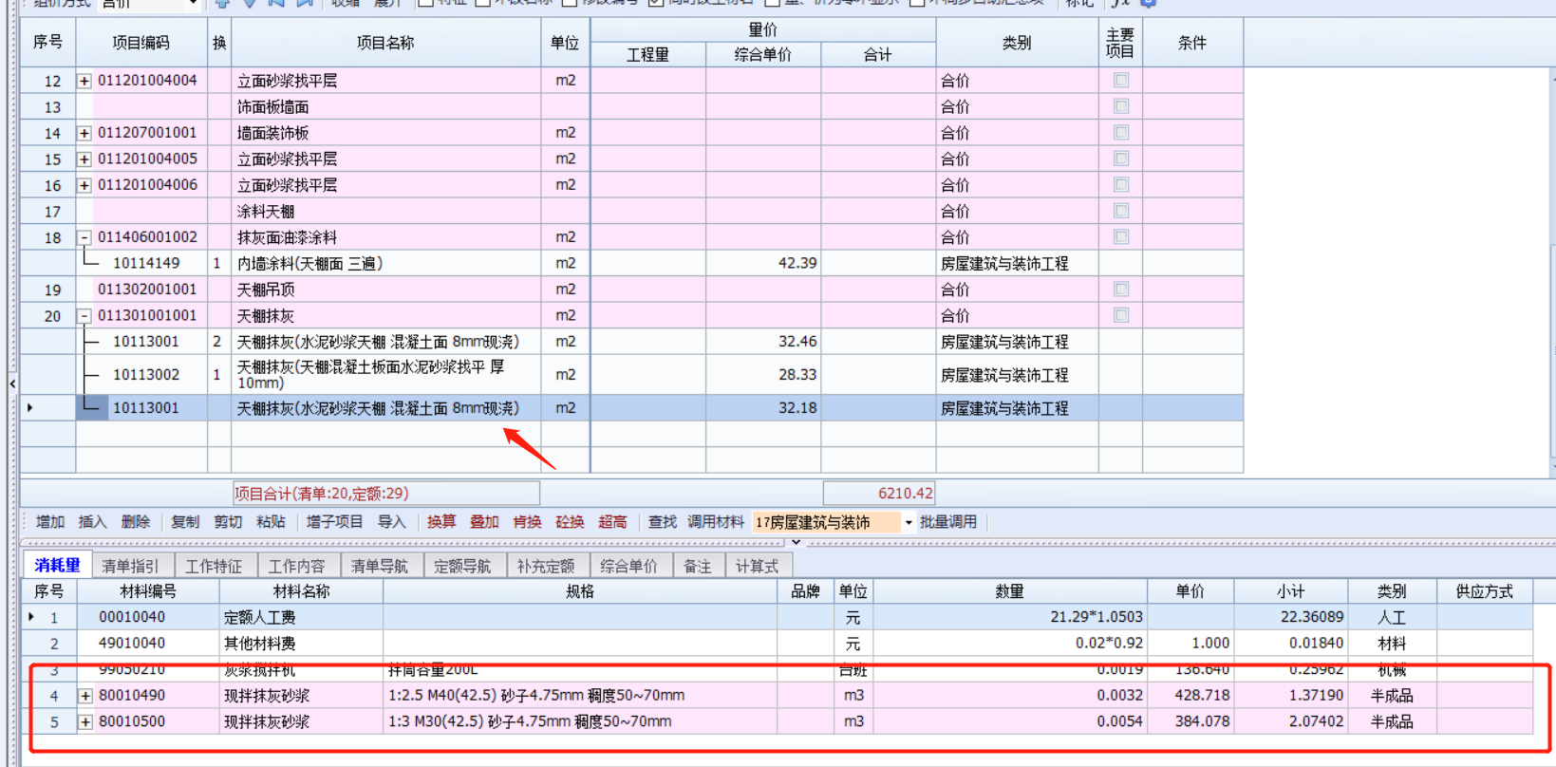The width and height of the screenshot is (1556, 767).
Task: Tick 主要项目 checkbox for 墙面装饰板 row
Action: pos(1121,133)
